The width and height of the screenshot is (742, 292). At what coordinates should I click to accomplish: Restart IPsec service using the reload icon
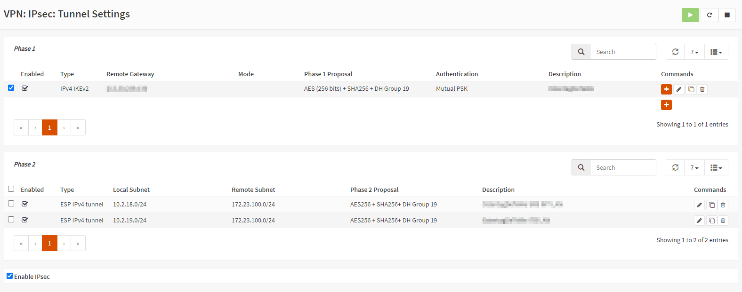point(709,15)
